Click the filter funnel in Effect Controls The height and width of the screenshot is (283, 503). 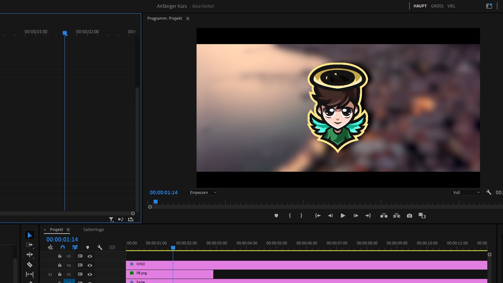click(x=111, y=219)
